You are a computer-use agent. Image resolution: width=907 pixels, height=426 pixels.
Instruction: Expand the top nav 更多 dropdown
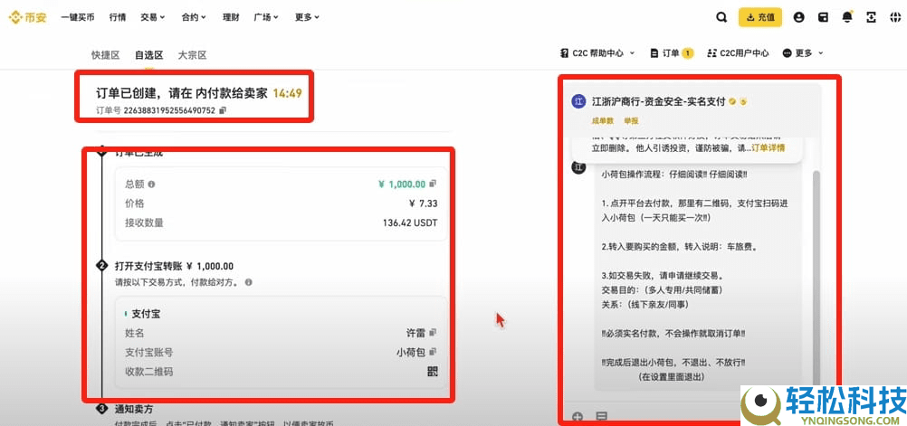pyautogui.click(x=307, y=17)
